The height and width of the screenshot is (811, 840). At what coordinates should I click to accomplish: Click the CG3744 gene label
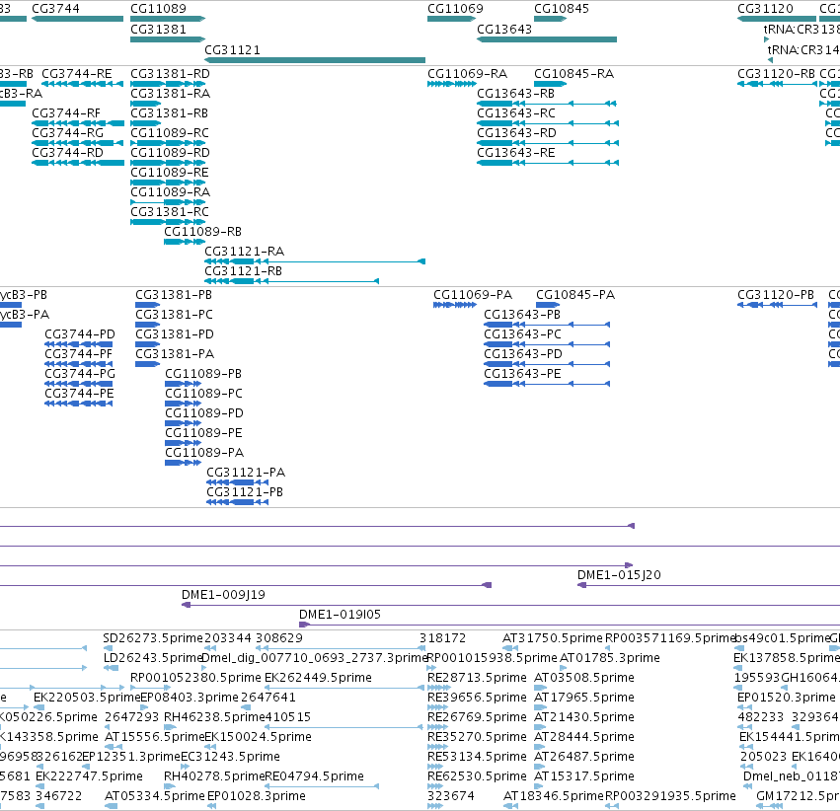[x=55, y=9]
